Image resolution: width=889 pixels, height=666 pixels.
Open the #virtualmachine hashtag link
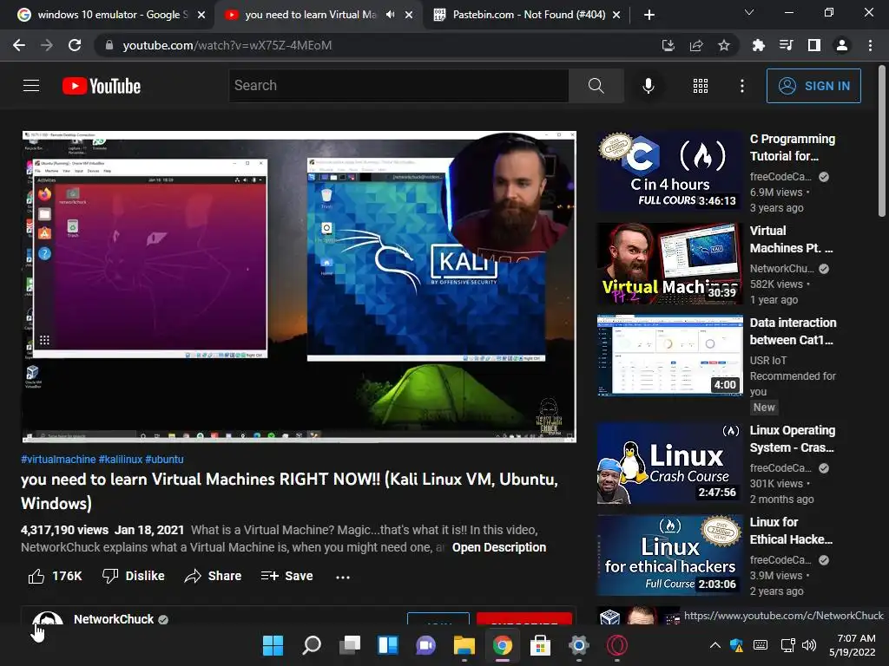[58, 460]
